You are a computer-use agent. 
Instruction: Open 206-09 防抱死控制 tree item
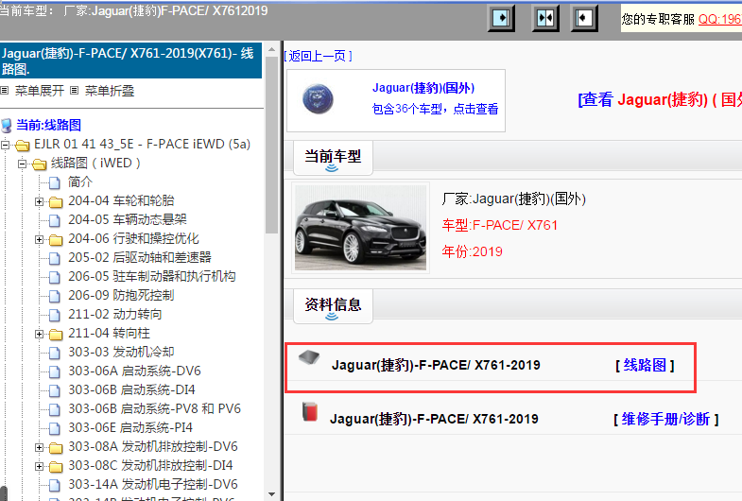121,295
